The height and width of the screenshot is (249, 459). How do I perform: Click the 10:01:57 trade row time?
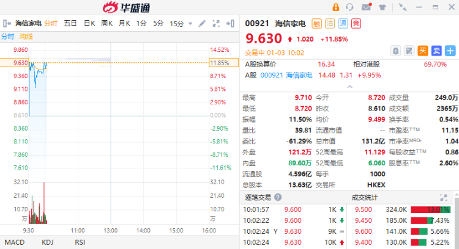256,209
